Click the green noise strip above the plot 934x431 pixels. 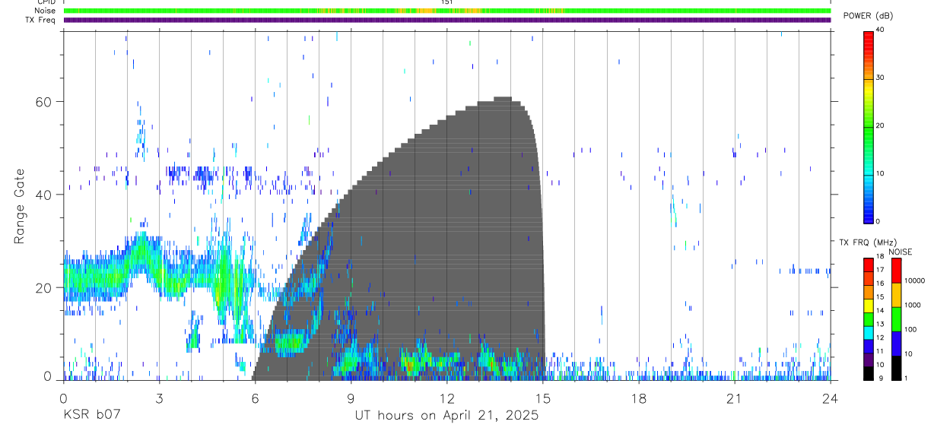click(446, 11)
